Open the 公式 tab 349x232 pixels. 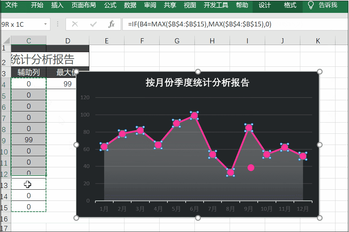pos(110,5)
